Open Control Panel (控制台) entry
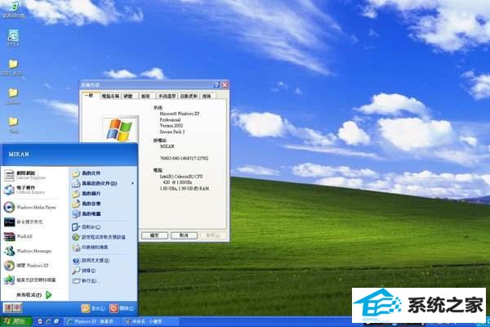The width and height of the screenshot is (490, 327). pos(87,227)
